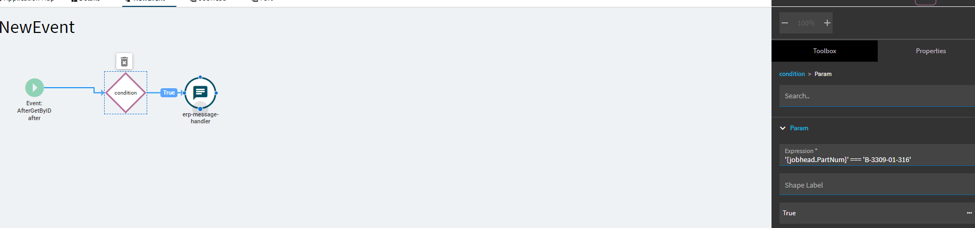Delete the condition shape with trash icon
Screen dimensions: 975x228
click(x=124, y=62)
